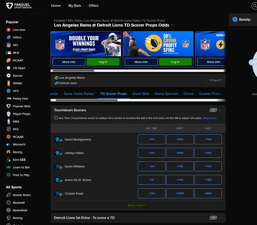The width and height of the screenshot is (257, 225).
Task: Select NHL icon in sidebar
Action: 9,129
